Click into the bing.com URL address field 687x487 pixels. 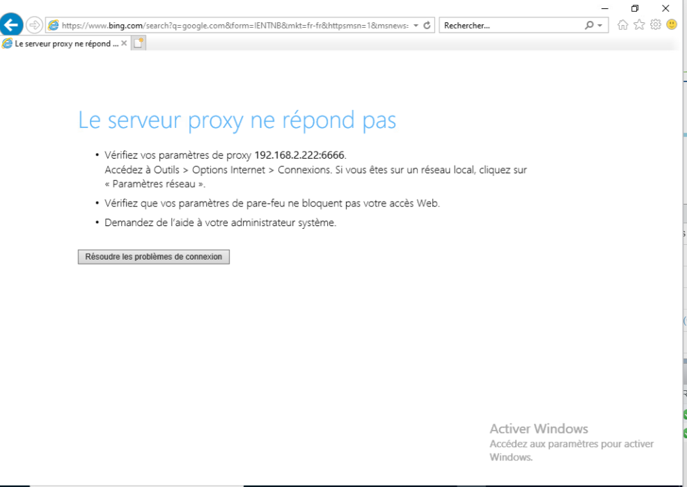[230, 26]
